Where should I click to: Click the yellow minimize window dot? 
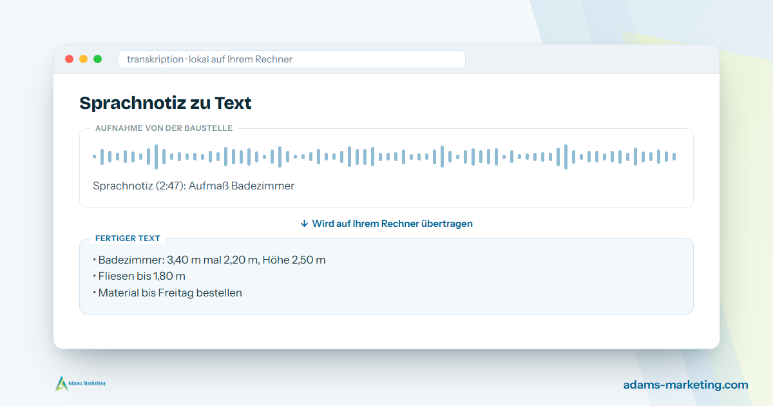coord(83,59)
